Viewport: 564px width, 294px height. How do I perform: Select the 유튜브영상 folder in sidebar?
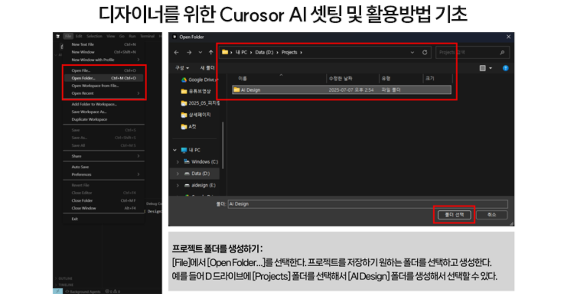pyautogui.click(x=196, y=91)
